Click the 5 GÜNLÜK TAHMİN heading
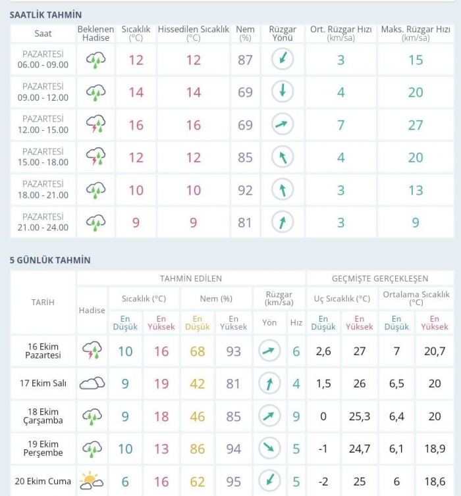The height and width of the screenshot is (496, 461). (50, 260)
